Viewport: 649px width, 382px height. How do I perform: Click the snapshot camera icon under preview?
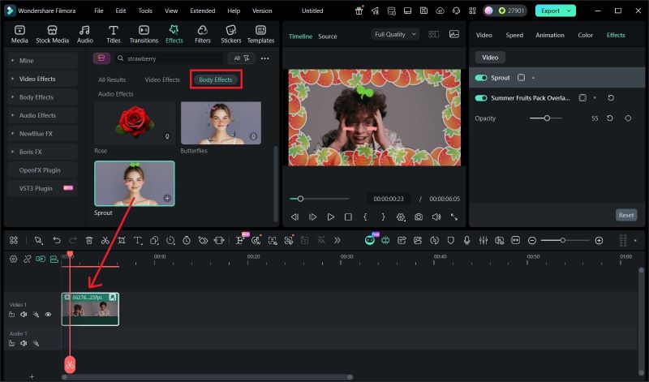click(418, 217)
